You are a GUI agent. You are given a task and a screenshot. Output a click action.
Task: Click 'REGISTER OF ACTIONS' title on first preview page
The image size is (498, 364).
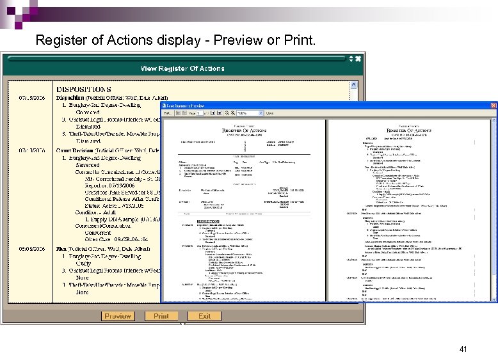tap(244, 131)
